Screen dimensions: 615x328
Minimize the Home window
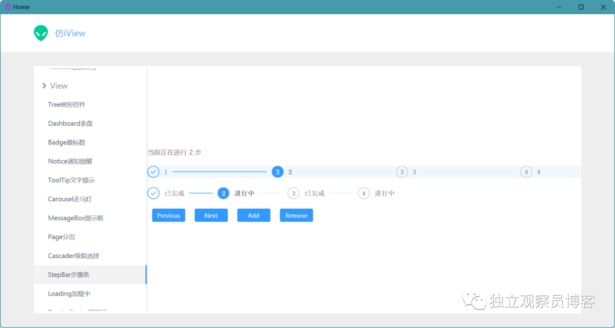pyautogui.click(x=559, y=7)
